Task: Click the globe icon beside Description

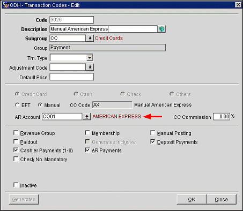Action: coord(161,29)
